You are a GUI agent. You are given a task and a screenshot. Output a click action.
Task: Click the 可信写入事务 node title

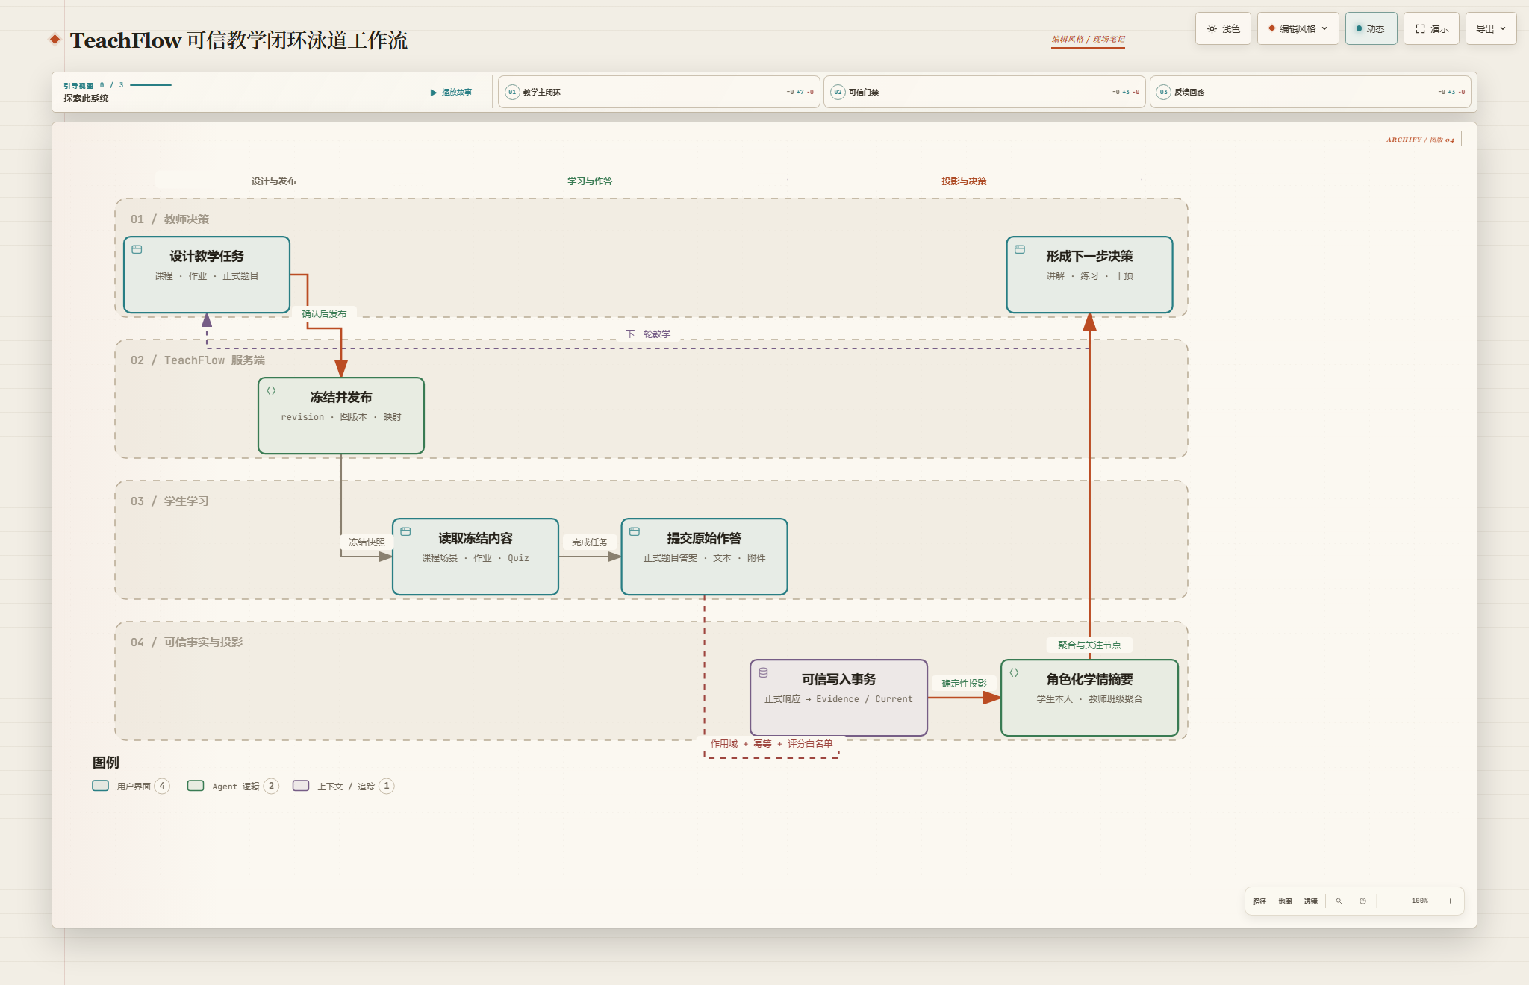pos(838,679)
